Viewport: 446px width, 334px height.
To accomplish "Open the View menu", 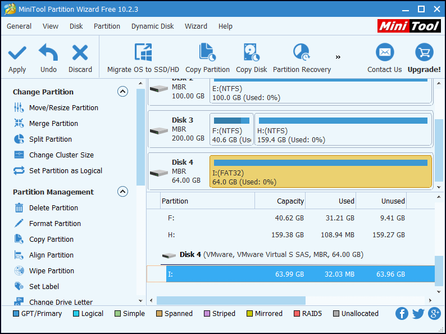I will tap(51, 26).
